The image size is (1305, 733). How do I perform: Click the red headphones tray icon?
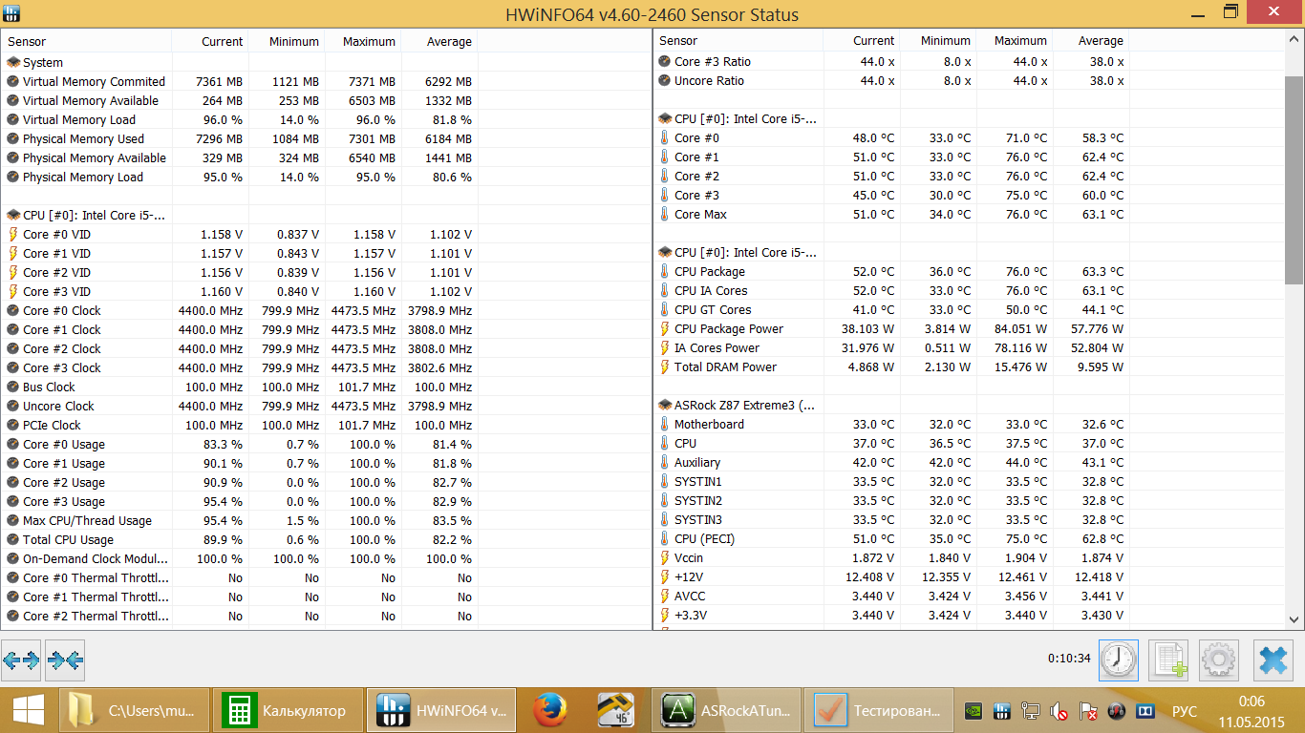click(1117, 711)
